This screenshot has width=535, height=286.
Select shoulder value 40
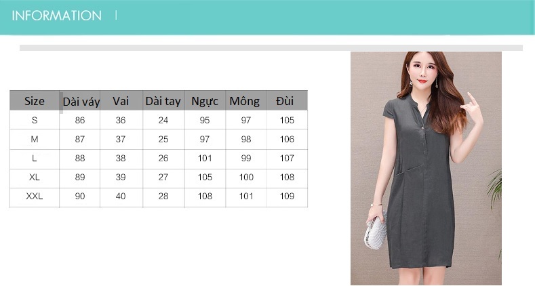click(121, 196)
